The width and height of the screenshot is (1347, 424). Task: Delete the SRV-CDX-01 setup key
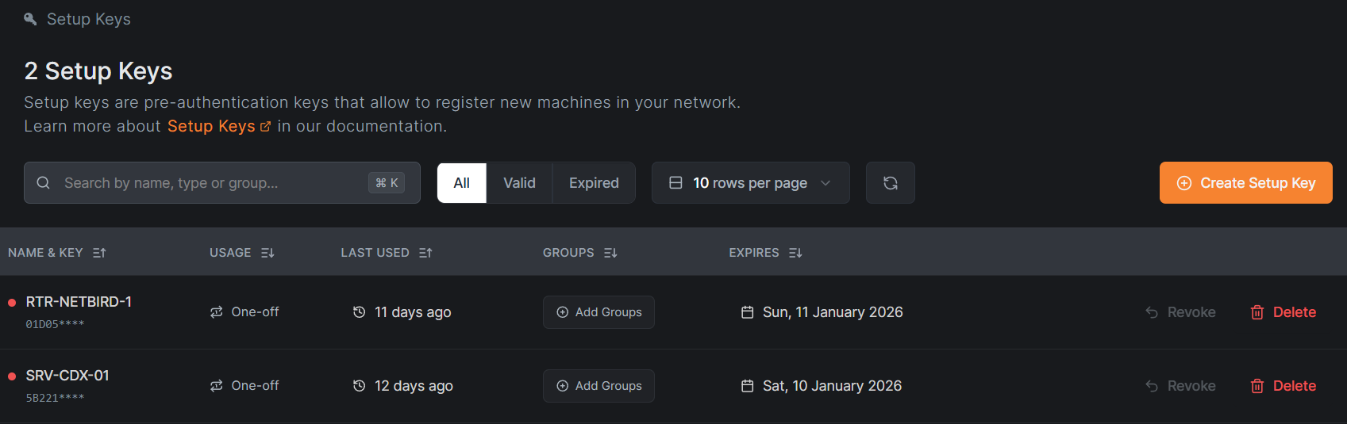pyautogui.click(x=1283, y=386)
